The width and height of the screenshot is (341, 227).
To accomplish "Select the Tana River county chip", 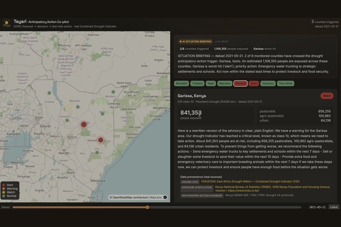I will tap(286, 83).
